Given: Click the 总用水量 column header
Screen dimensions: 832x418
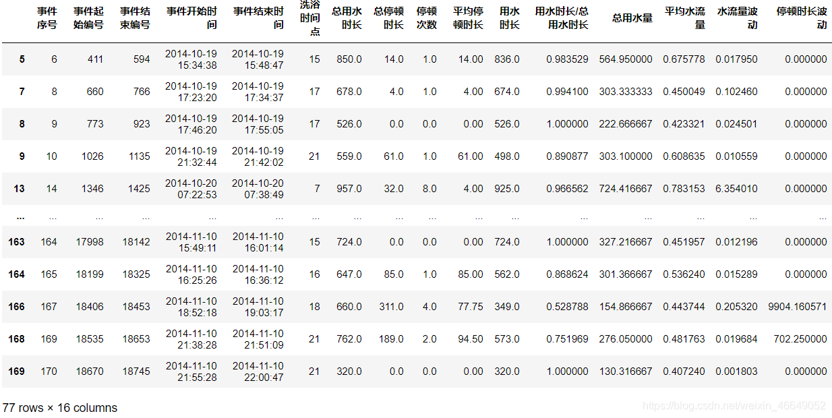Looking at the screenshot, I should pos(632,18).
